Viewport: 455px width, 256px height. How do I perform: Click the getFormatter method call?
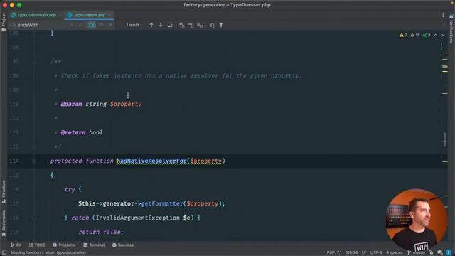[162, 204]
